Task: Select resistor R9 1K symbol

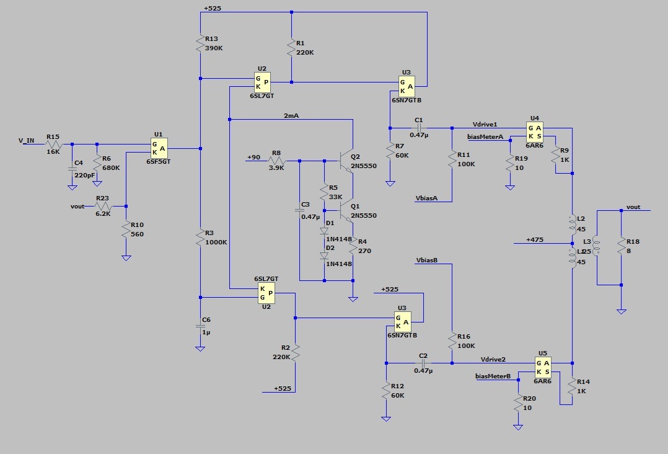Action: pos(555,154)
